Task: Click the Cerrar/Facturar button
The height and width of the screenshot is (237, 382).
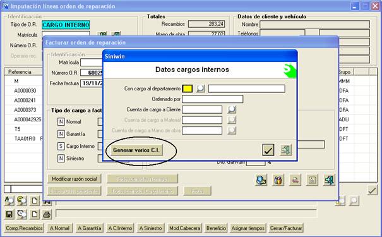Action: [286, 228]
